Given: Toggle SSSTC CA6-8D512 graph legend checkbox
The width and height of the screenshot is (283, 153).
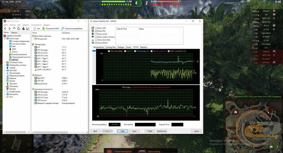Looking at the screenshot, I should coord(168,51).
